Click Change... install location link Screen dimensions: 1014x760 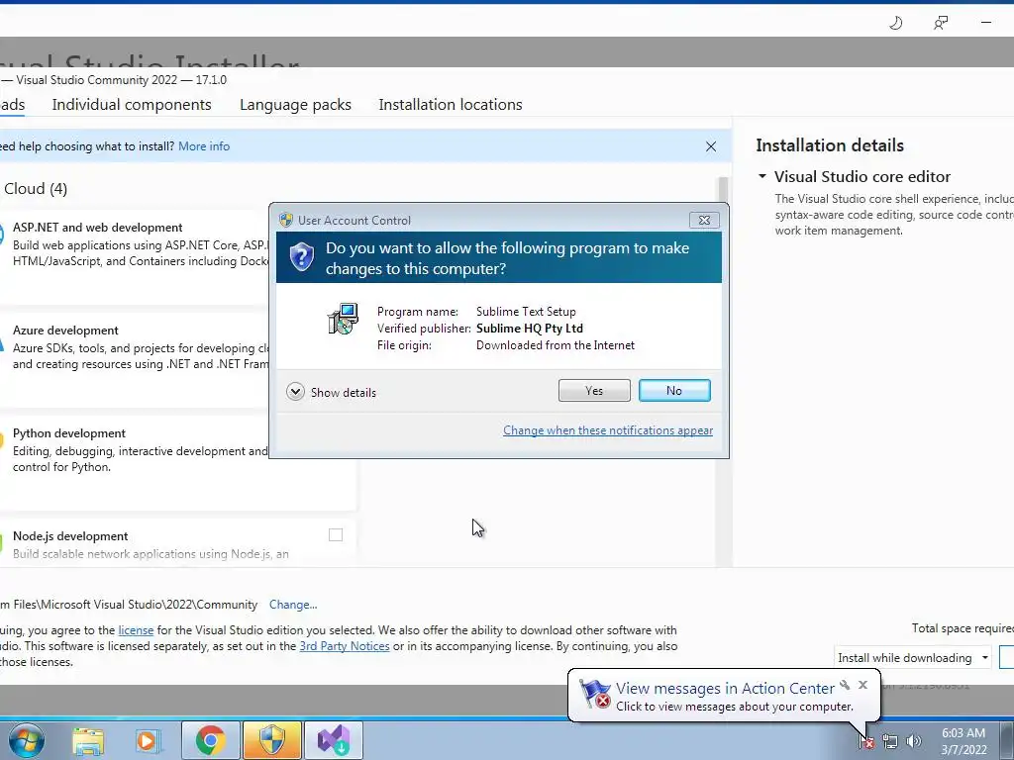(293, 605)
